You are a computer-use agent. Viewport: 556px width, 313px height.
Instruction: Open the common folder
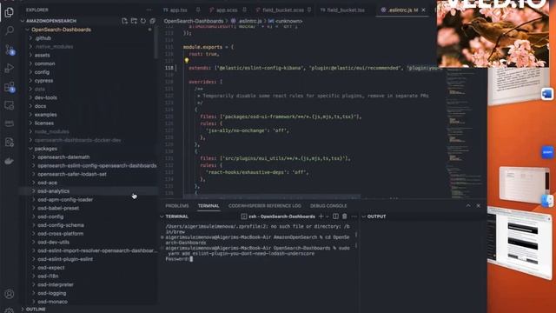click(44, 63)
